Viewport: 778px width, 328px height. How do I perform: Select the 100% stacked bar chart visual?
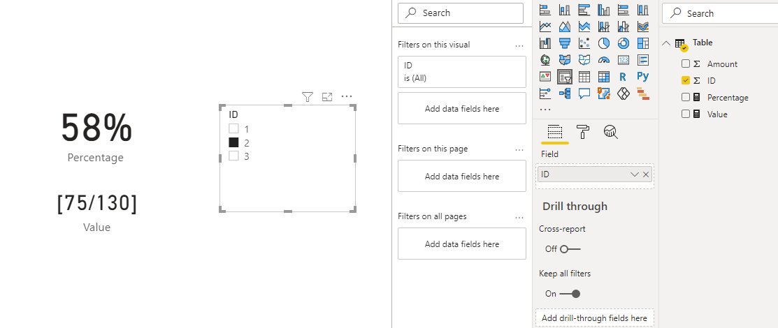[x=624, y=9]
